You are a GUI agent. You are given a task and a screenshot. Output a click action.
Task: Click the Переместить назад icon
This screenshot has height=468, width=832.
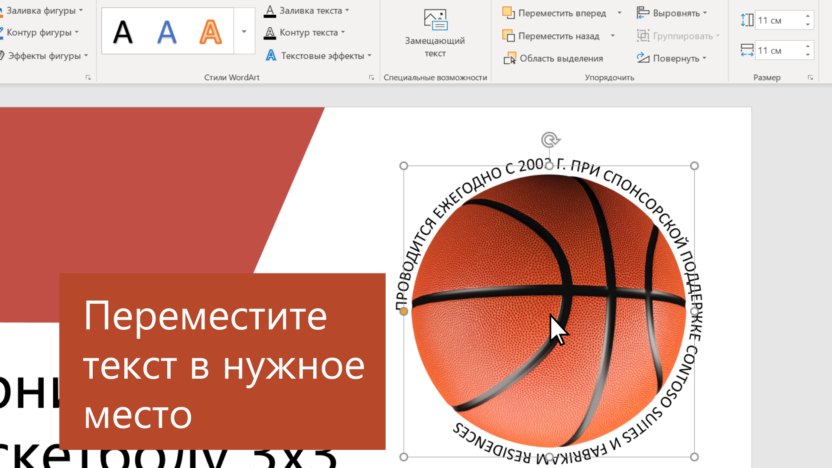coord(508,36)
